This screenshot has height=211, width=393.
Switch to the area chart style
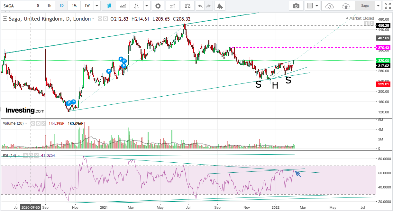123,6
